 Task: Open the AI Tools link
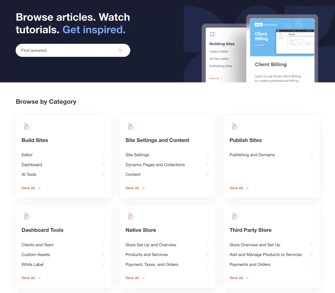click(29, 174)
